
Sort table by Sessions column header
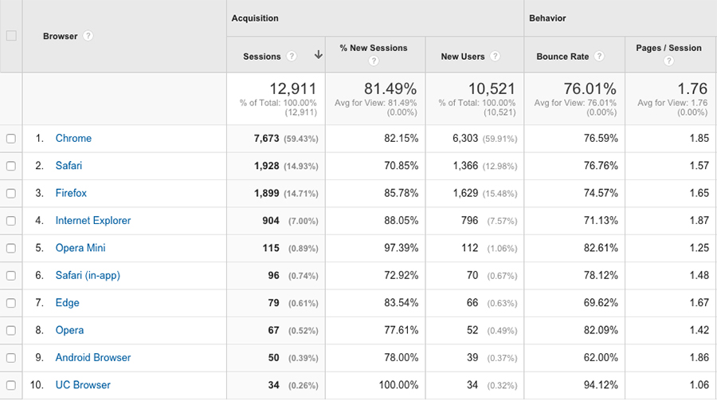262,57
